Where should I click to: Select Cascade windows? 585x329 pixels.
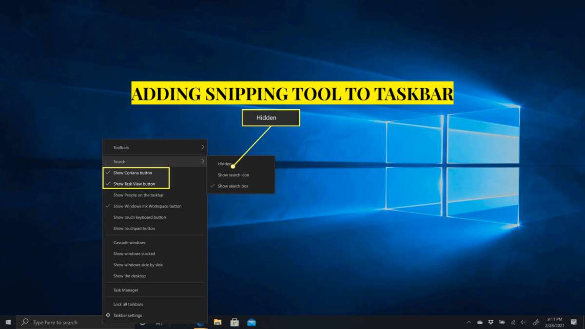[155, 242]
